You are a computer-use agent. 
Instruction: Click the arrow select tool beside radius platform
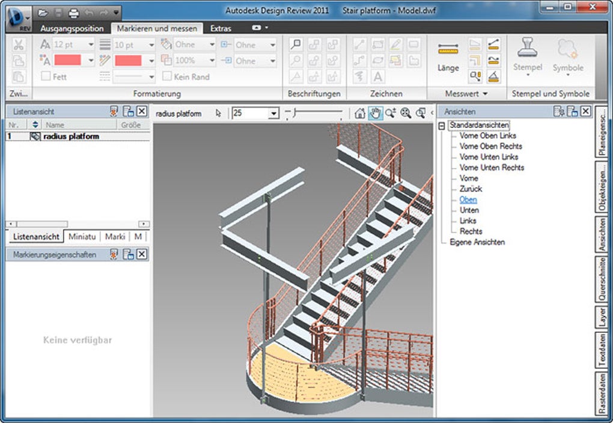point(219,113)
